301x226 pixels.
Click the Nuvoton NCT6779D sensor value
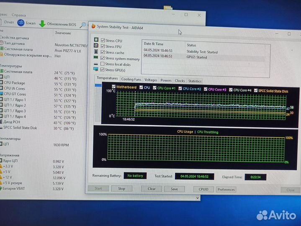(71, 45)
